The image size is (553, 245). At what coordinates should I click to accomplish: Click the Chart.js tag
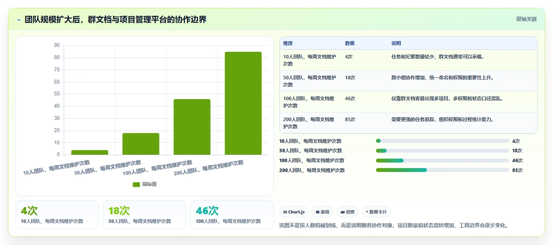294,212
